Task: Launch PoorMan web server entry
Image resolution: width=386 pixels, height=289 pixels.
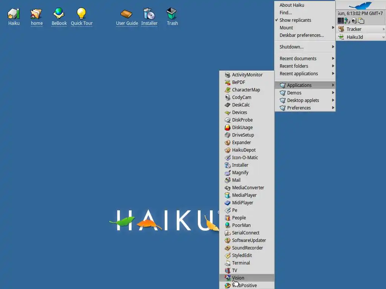Action: [x=247, y=225]
